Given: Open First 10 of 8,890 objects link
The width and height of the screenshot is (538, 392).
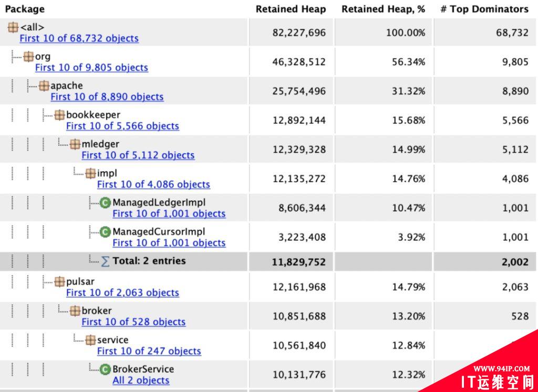Looking at the screenshot, I should point(107,97).
